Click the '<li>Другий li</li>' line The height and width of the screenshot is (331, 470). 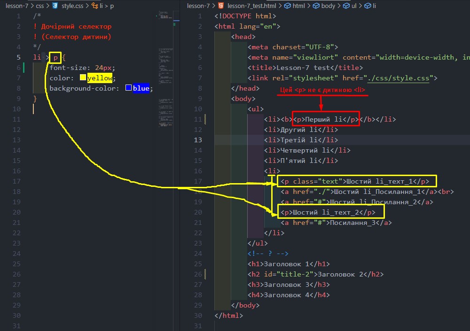301,130
